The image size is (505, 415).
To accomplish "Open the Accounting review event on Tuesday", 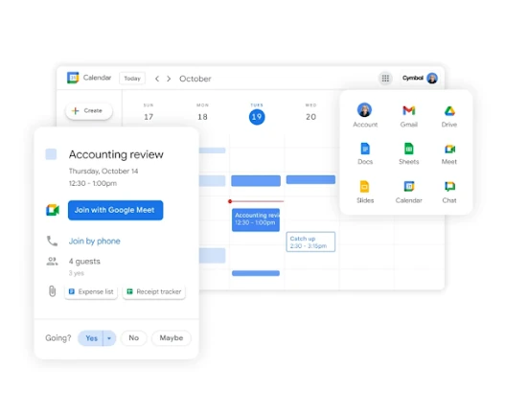I will [x=256, y=219].
